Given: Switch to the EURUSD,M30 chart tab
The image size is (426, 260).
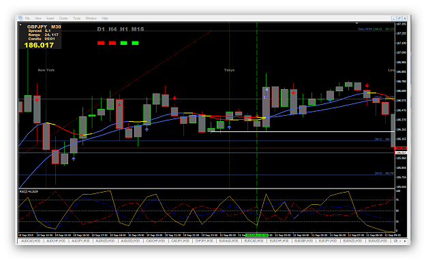Looking at the screenshot, I should point(378,241).
